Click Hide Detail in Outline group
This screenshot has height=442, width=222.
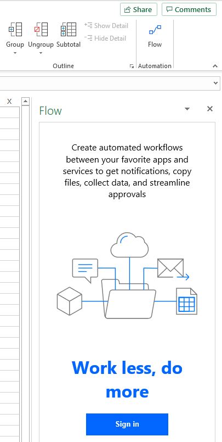coord(105,38)
